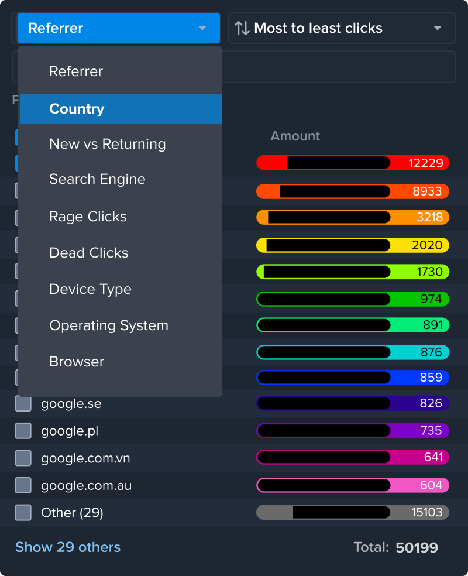Image resolution: width=468 pixels, height=576 pixels.
Task: Click the Show 29 others link
Action: (x=68, y=547)
